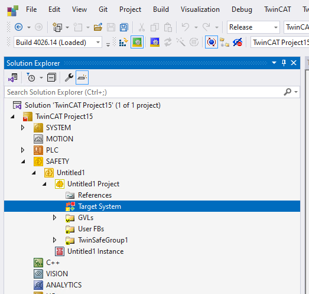Open the Solution Explorer window options dropdown
This screenshot has height=294, width=309.
pyautogui.click(x=274, y=63)
